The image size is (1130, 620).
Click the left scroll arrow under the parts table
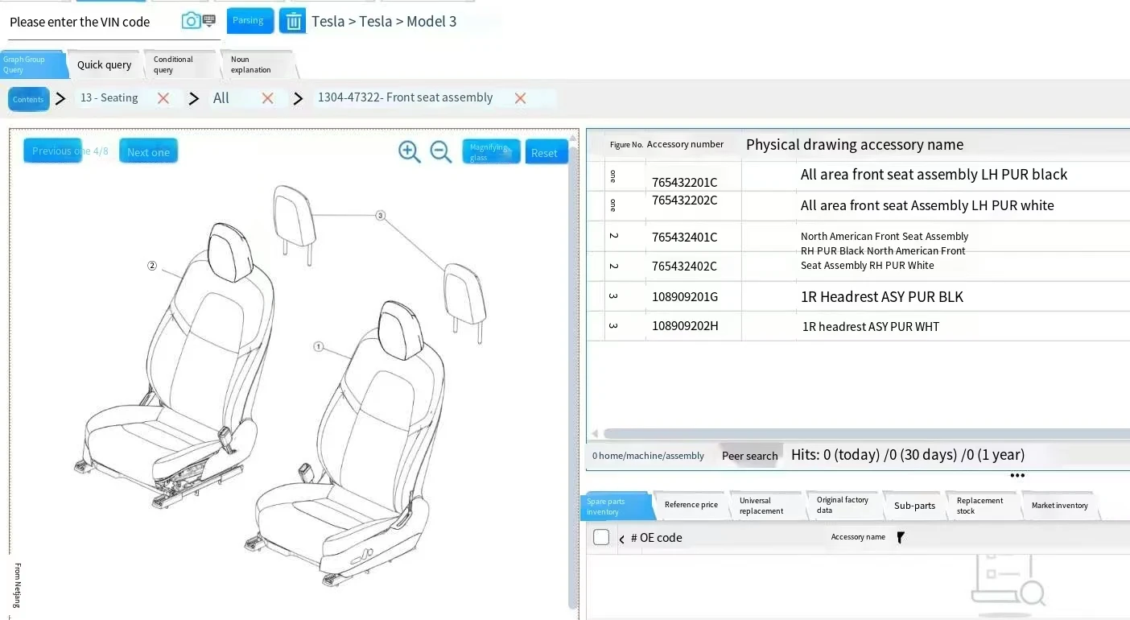[595, 434]
